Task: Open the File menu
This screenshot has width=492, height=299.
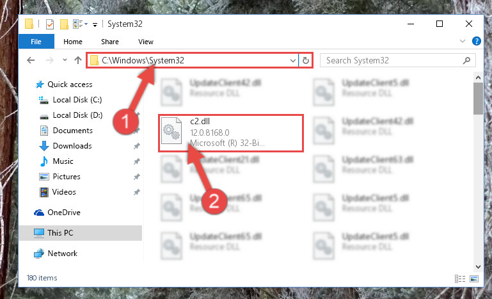Action: (x=36, y=42)
